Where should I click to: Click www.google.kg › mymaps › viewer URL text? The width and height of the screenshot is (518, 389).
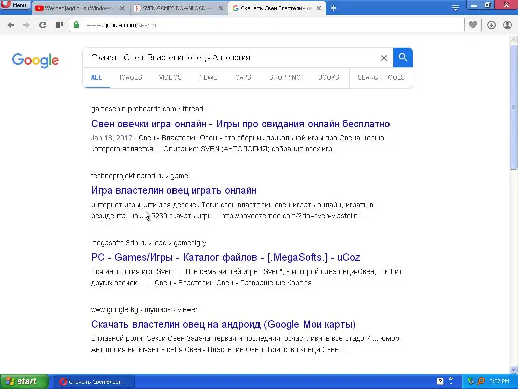(144, 309)
